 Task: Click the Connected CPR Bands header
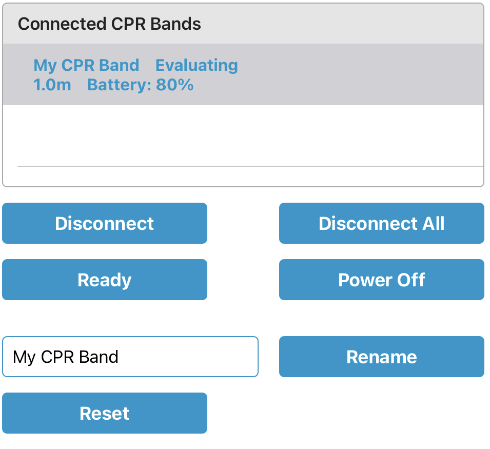110,24
